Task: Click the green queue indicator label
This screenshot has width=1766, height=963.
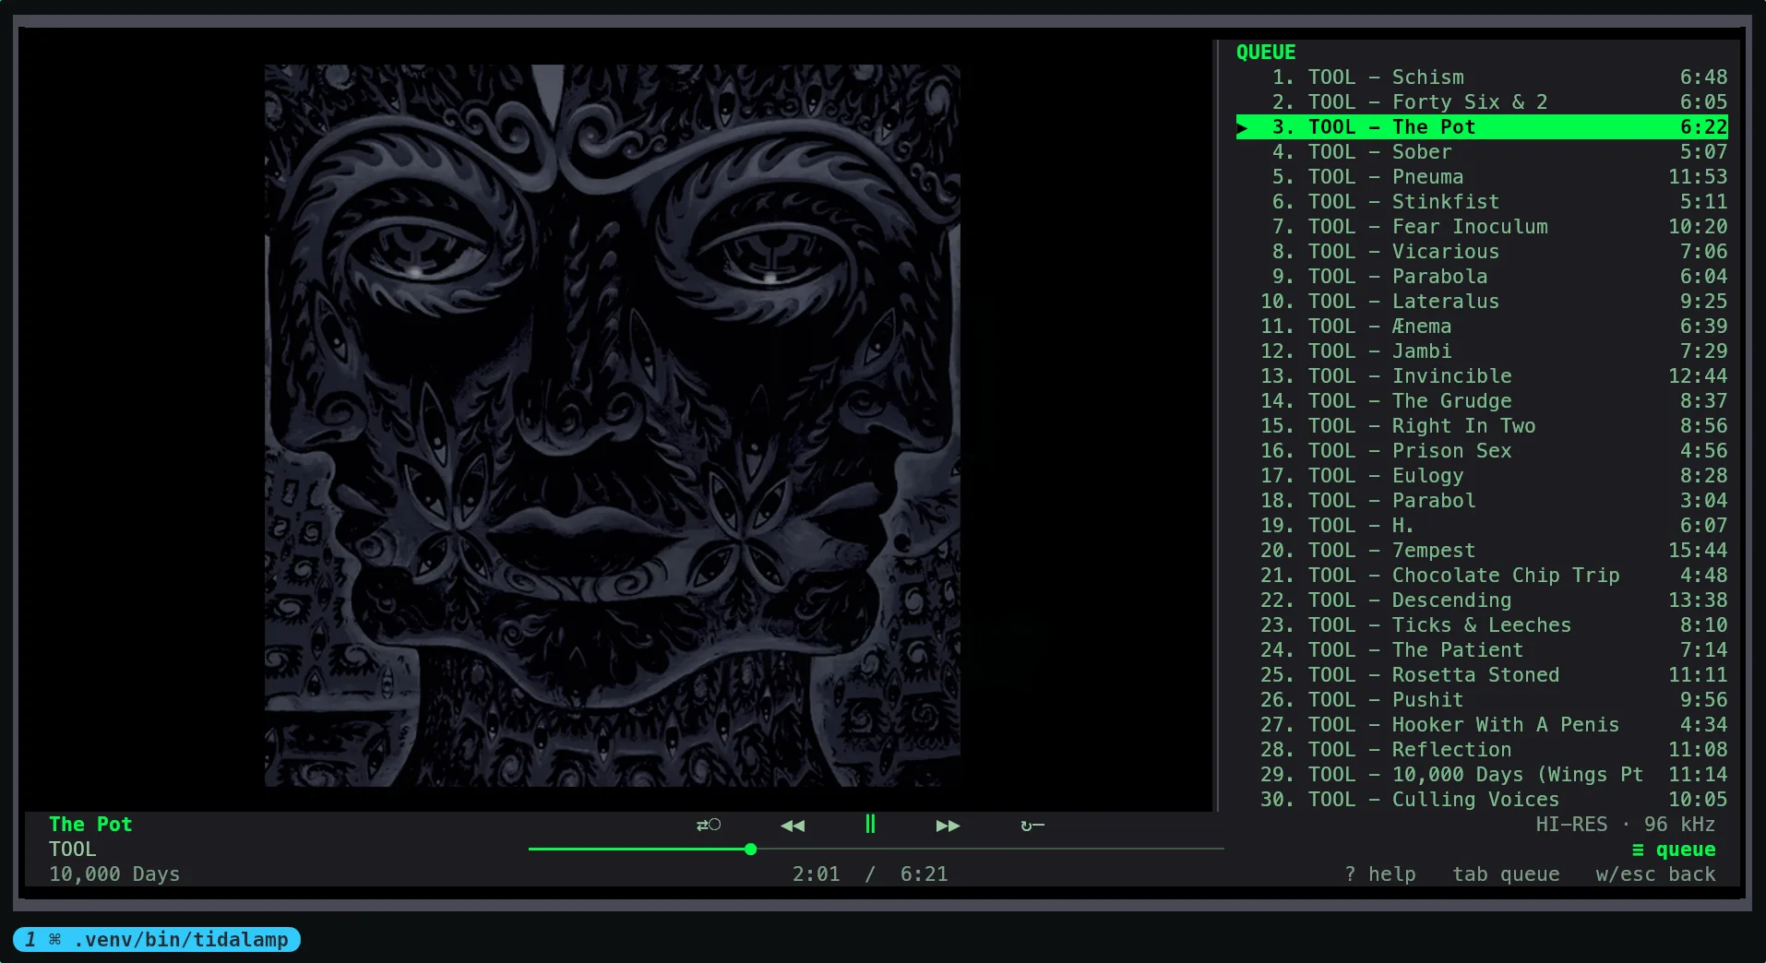Action: 1674,850
